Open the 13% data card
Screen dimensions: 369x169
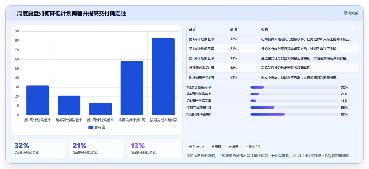(155, 148)
